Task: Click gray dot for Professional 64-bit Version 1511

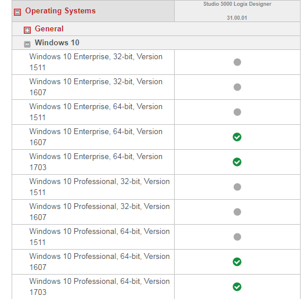Action: (x=237, y=237)
